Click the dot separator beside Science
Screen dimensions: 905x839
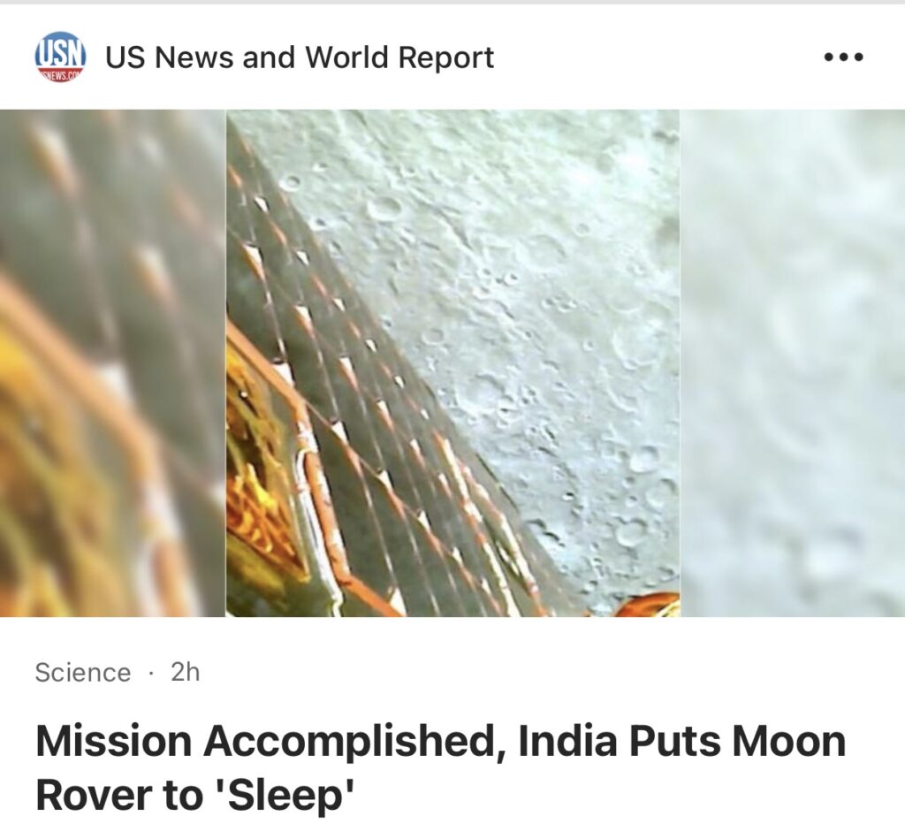click(150, 674)
